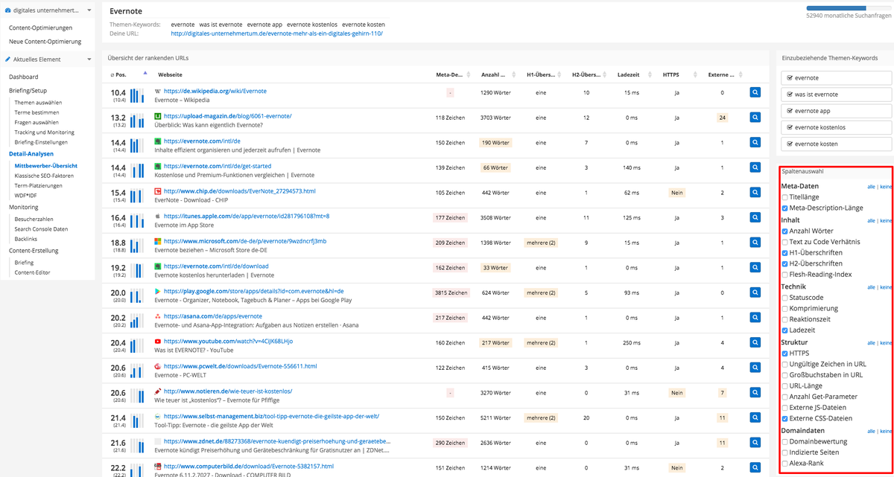Click the 'Nein' HTTPS value for chip.de
The width and height of the screenshot is (894, 477).
click(677, 193)
